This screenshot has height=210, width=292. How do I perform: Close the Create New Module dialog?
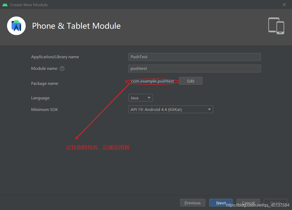tap(284, 5)
